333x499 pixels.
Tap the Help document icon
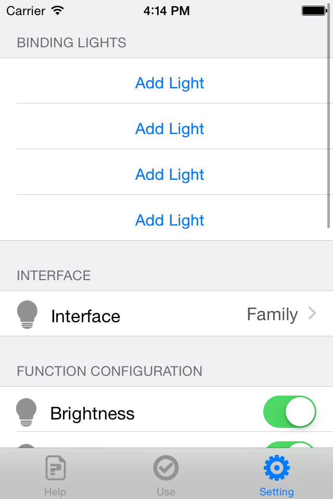[56, 467]
